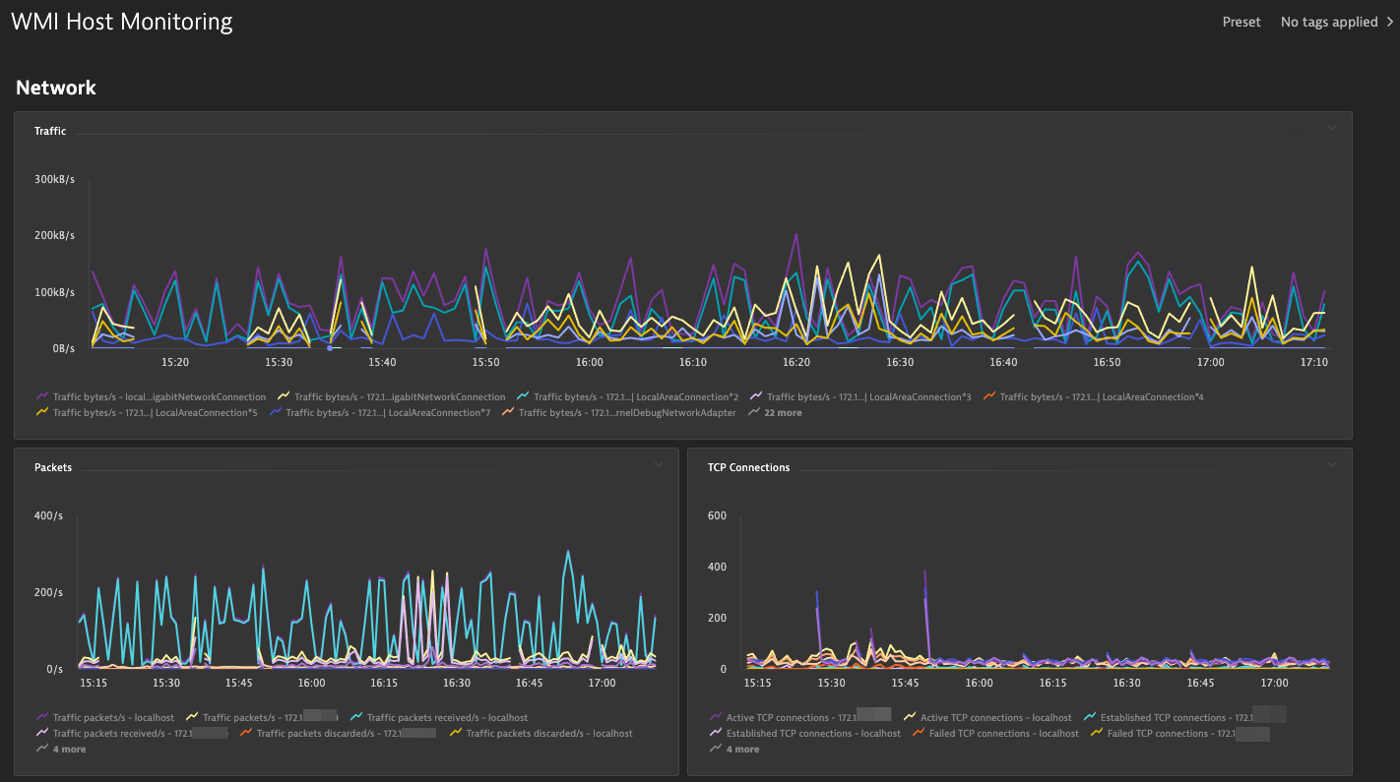This screenshot has height=782, width=1400.
Task: Click the orange icon for Failed TCP connections - localhost
Action: 919,734
